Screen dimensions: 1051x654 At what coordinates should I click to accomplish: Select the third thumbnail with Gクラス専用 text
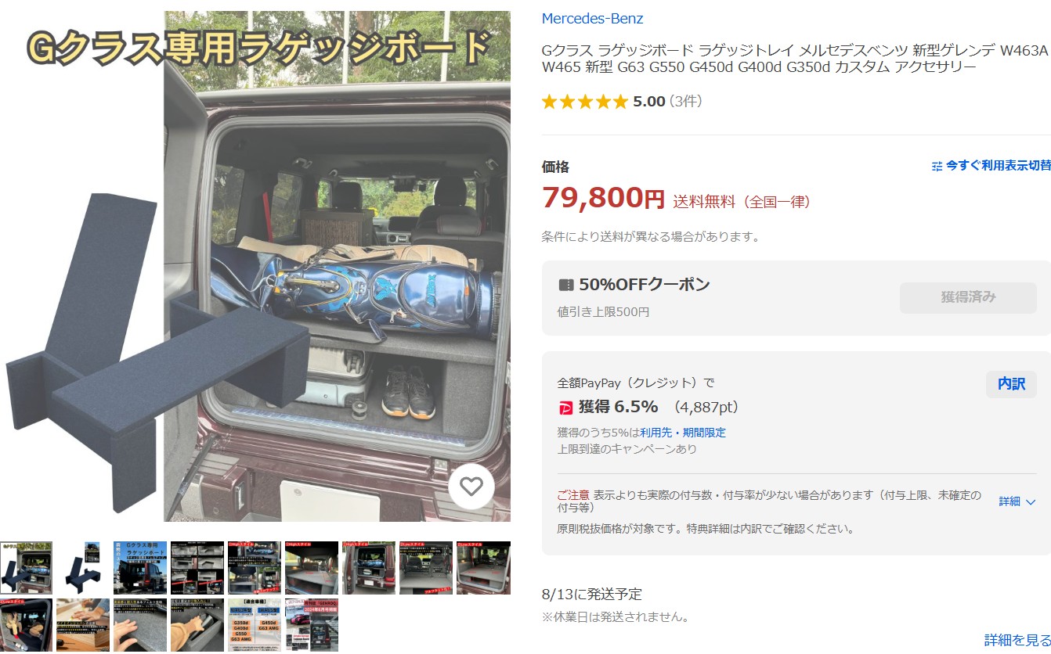[140, 568]
